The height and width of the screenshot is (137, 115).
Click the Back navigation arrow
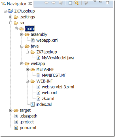click(x=46, y=3)
